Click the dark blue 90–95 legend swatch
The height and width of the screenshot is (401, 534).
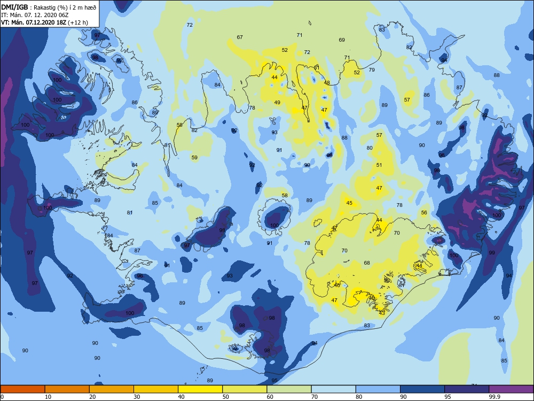click(x=422, y=389)
